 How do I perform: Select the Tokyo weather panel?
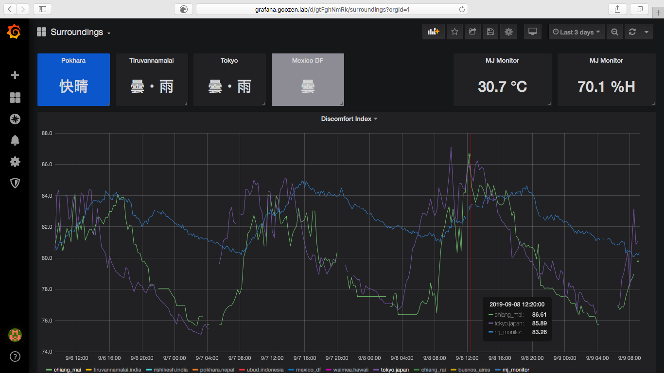229,80
